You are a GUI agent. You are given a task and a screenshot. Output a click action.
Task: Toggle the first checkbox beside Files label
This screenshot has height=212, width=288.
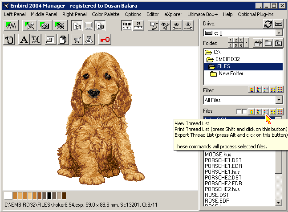(x=239, y=111)
